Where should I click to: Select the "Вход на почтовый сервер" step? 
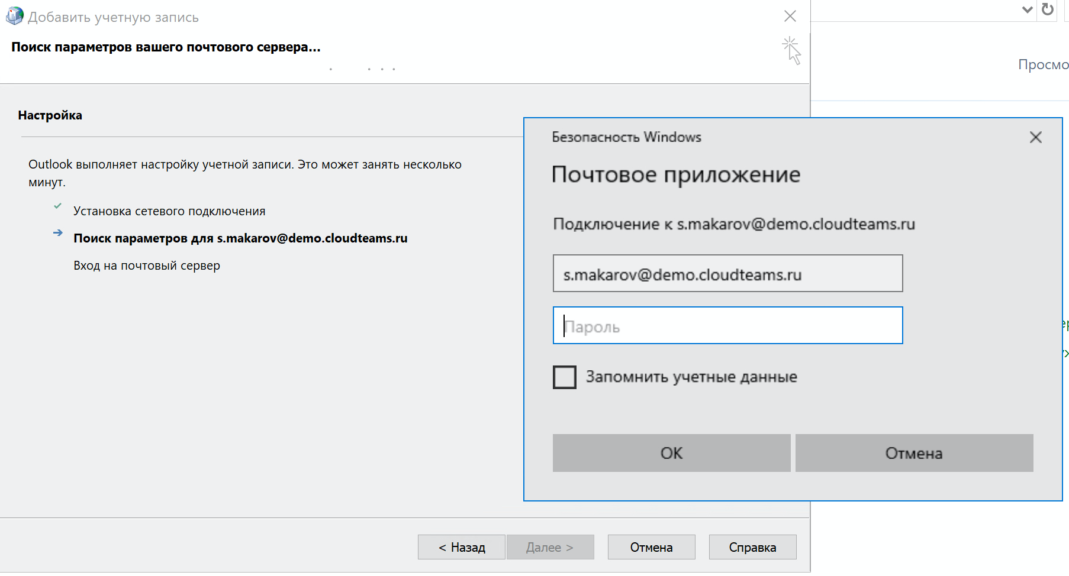pos(147,266)
